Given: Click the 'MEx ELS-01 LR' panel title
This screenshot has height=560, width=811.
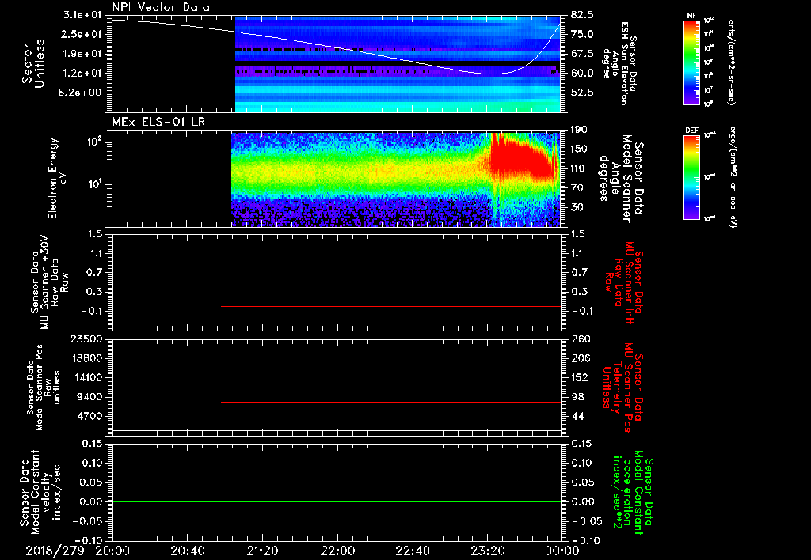Looking at the screenshot, I should tap(158, 122).
